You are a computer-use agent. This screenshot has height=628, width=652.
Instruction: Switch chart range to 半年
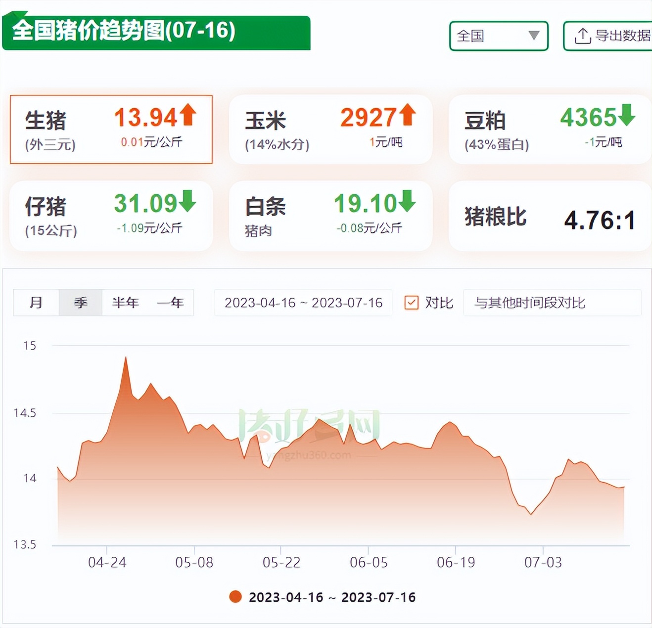pos(125,302)
